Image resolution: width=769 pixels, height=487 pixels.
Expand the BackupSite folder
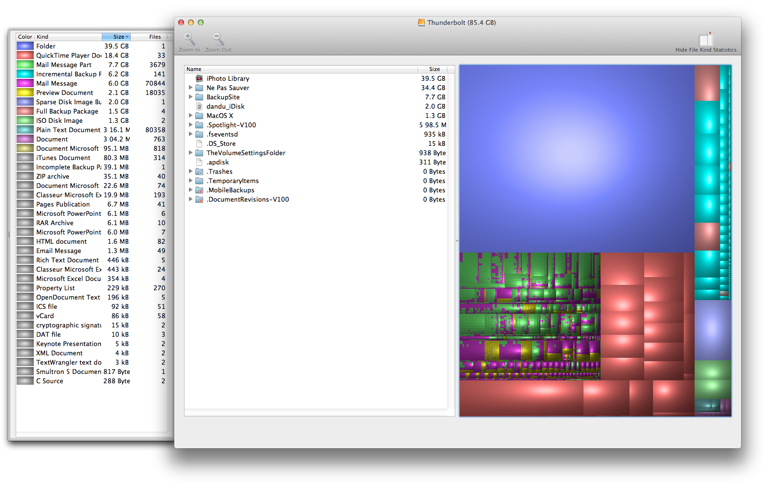pos(190,97)
